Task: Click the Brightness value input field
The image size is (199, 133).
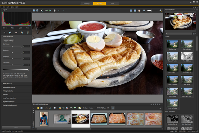Action: [x=26, y=46]
